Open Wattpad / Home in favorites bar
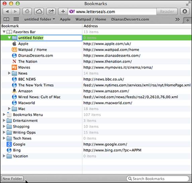Viewport: 192px width, 183px height. (91, 19)
